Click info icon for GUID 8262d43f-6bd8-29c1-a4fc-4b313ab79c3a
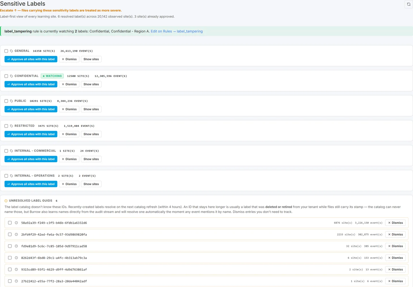This screenshot has width=413, height=287. pos(16,258)
